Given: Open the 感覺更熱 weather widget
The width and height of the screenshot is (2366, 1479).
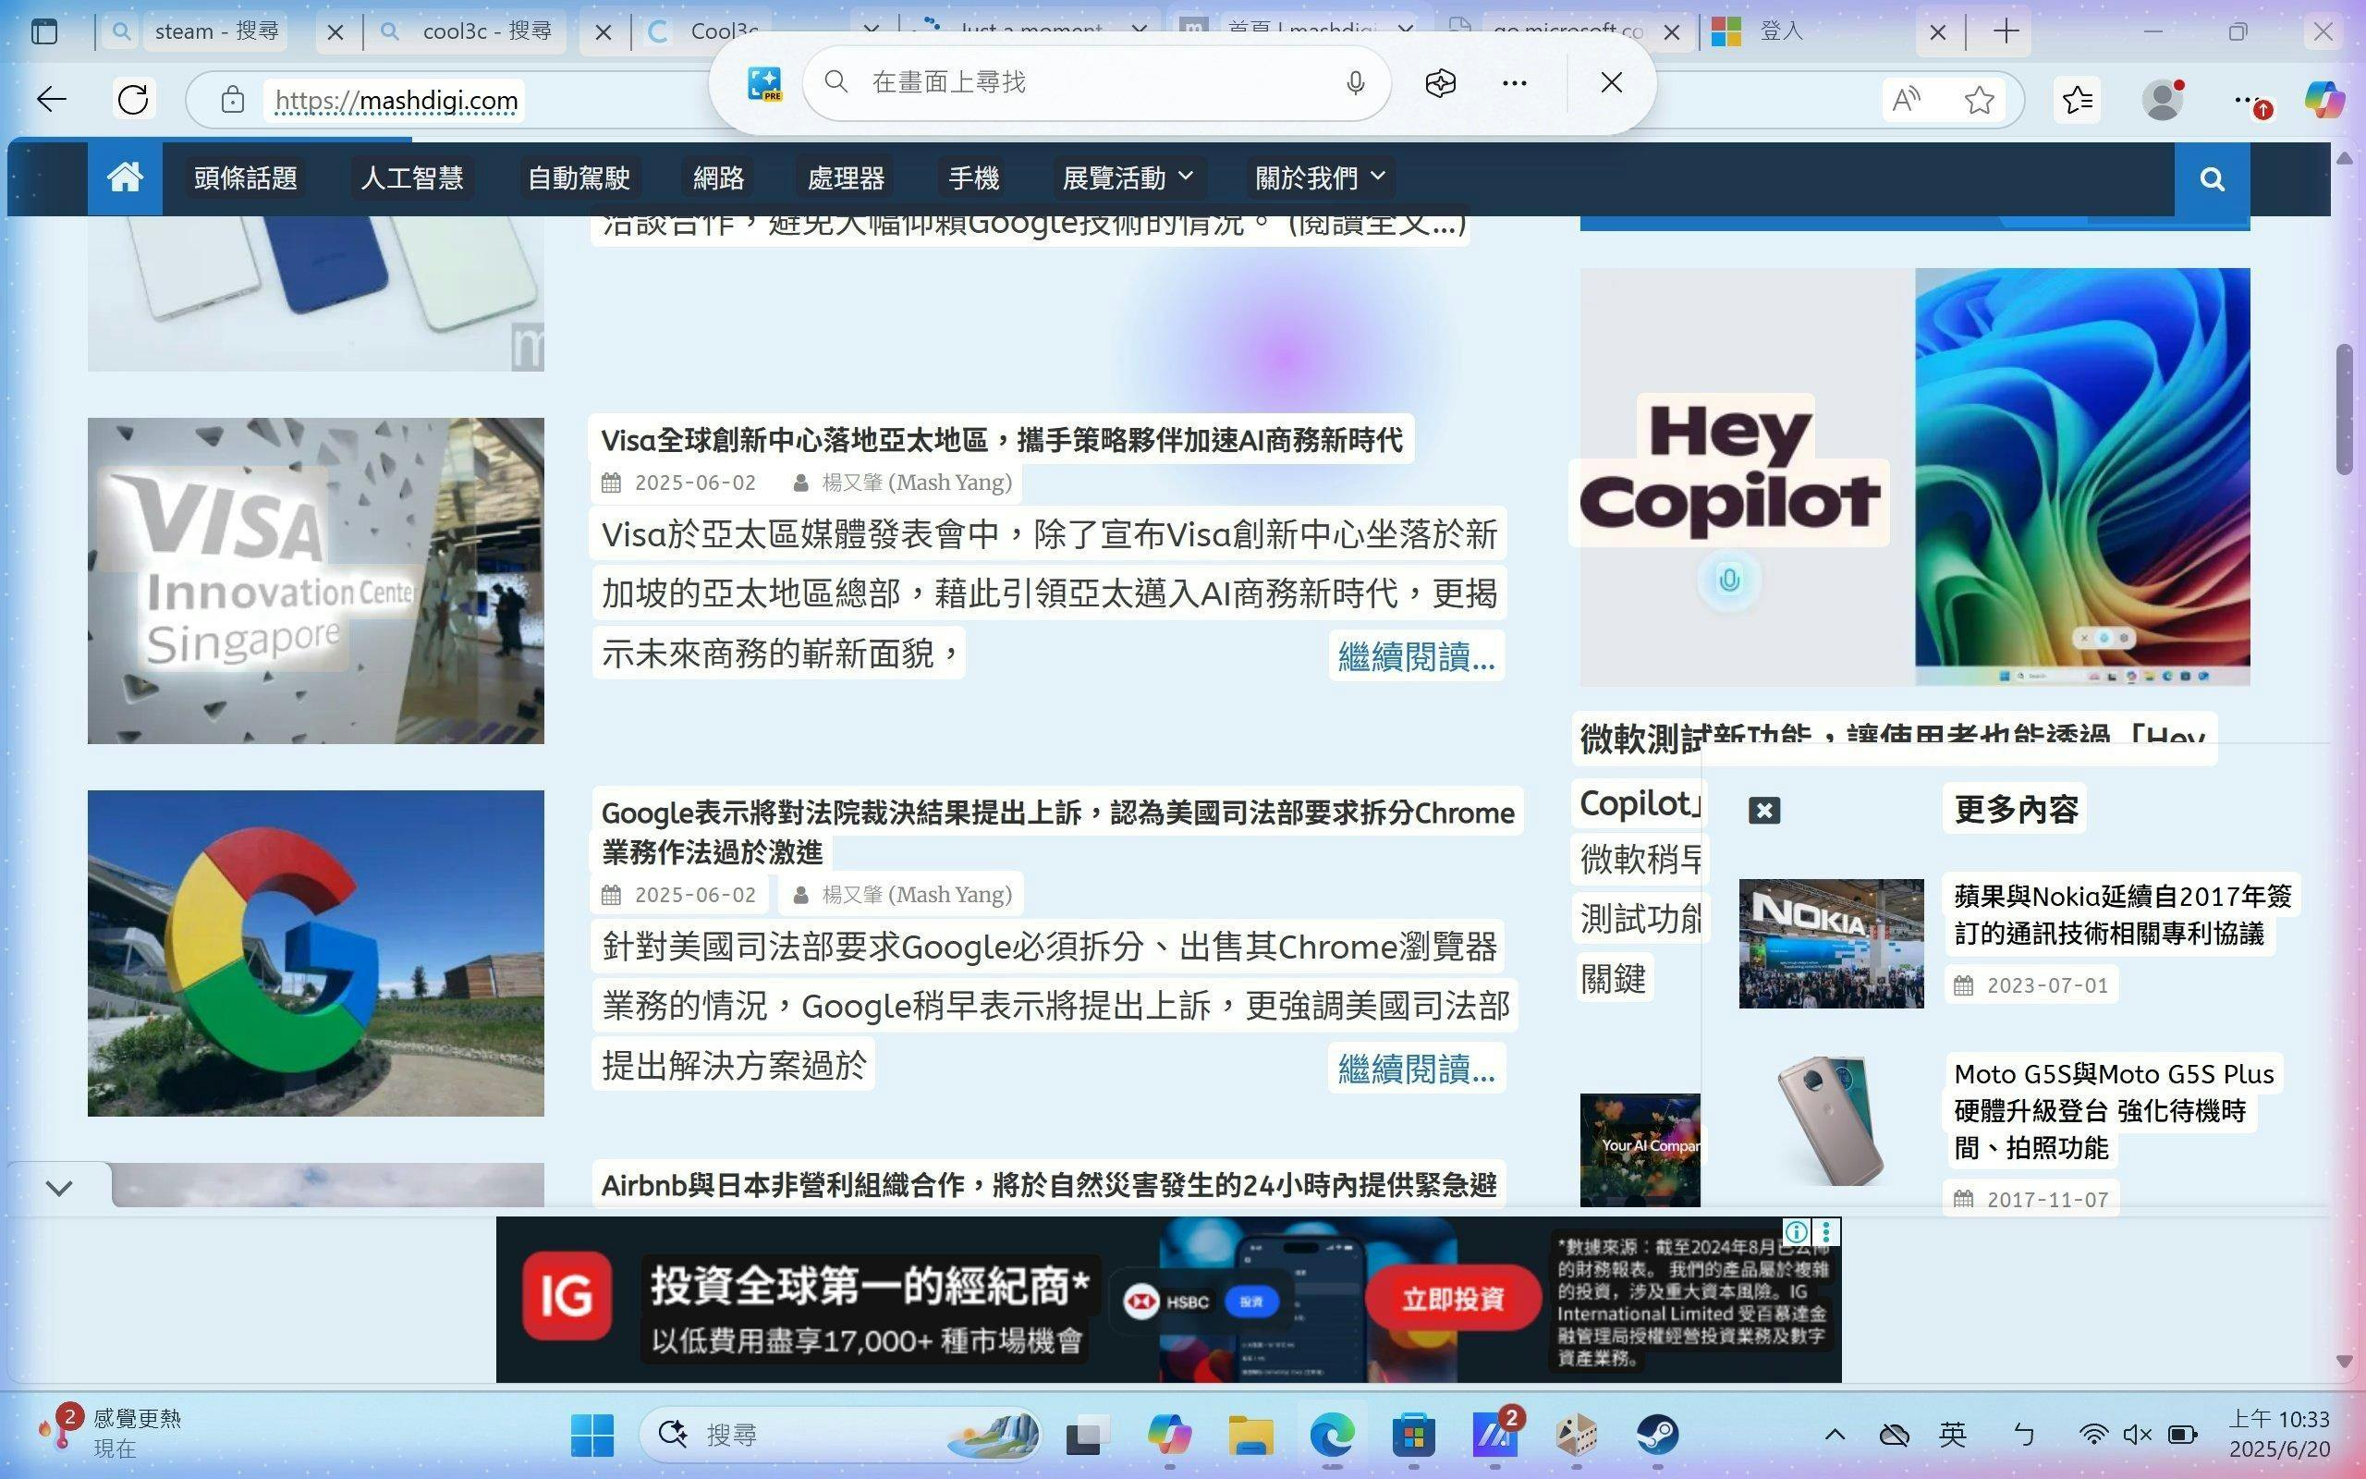Looking at the screenshot, I should tap(109, 1433).
